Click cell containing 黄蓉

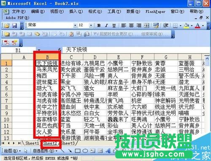click(x=166, y=63)
